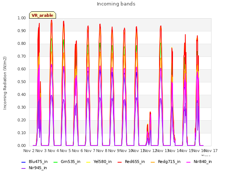This screenshot has width=233, height=175.
Task: Click the blue Blu475_in legend swatch
Action: coord(23,162)
